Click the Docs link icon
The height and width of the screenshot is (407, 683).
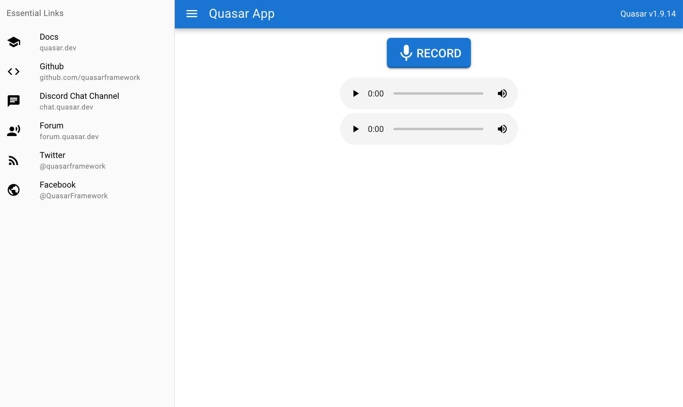coord(14,42)
